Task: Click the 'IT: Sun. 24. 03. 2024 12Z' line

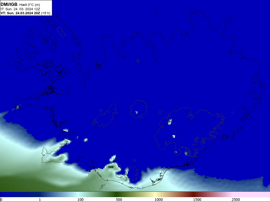Action: pyautogui.click(x=20, y=9)
